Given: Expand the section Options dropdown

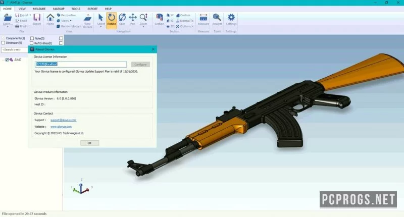Looking at the screenshot, I should click(x=192, y=26).
